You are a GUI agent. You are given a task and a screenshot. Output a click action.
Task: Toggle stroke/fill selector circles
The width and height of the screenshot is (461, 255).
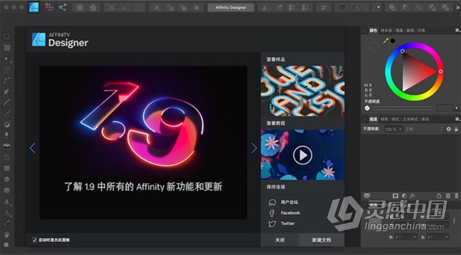click(372, 45)
